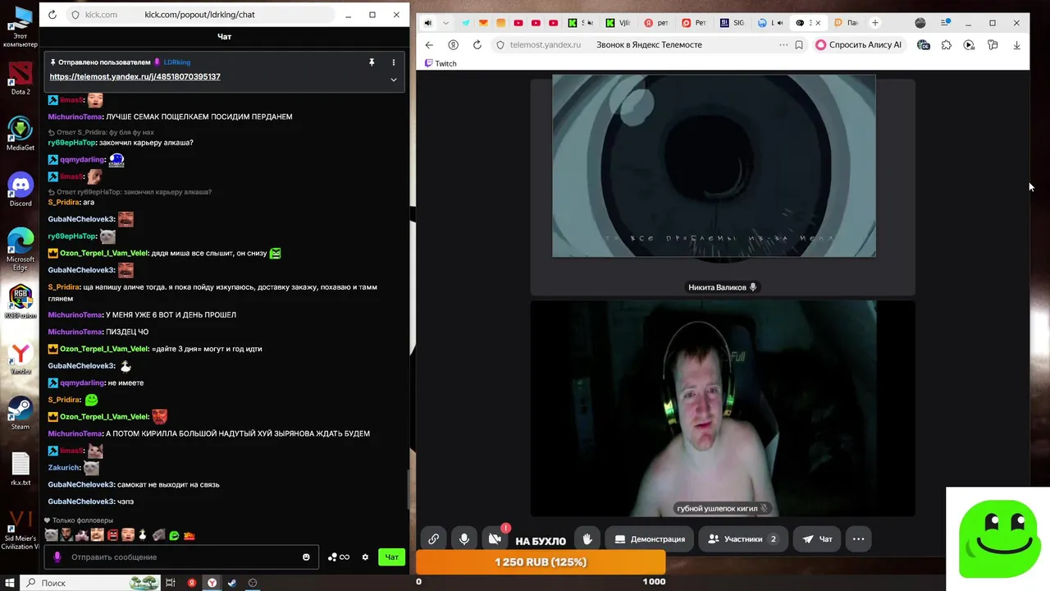This screenshot has height=591, width=1050.
Task: Expand the tab list chevron
Action: pos(446,23)
